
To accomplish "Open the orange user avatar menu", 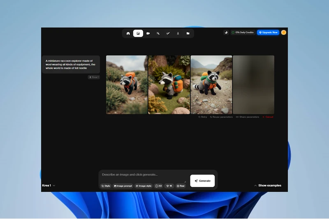I will tap(283, 32).
